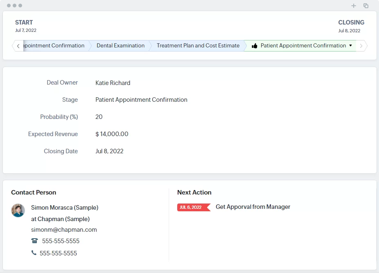Open the Patient Appointment Confirmation stage dropdown

(x=350, y=46)
